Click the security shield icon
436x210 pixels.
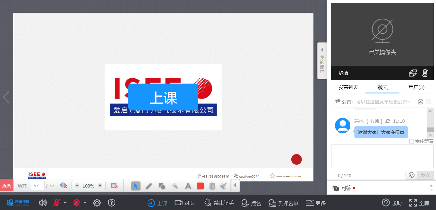[111, 203]
